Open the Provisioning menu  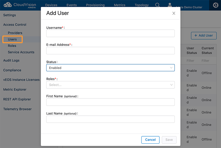(x=95, y=5)
